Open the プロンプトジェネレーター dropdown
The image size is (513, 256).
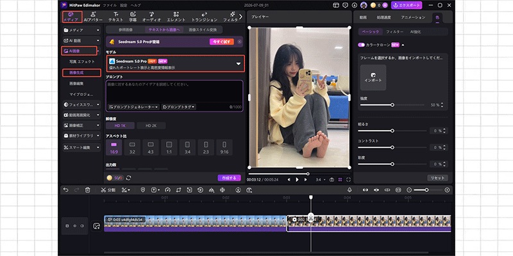pyautogui.click(x=133, y=107)
